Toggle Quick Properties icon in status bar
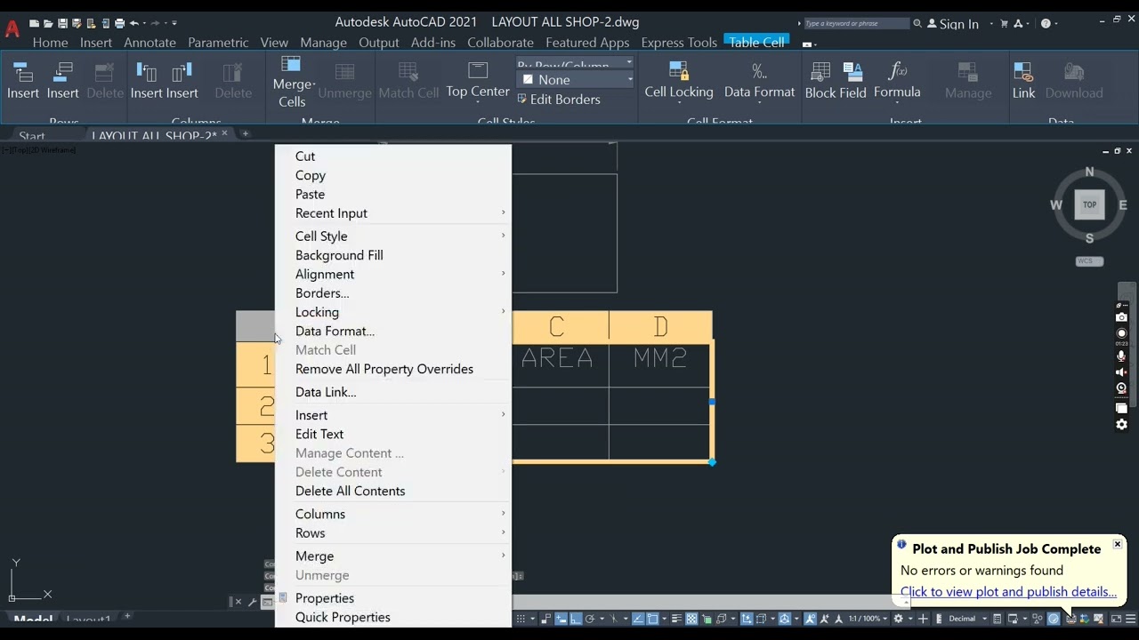Screen dimensions: 1139x640 click(x=997, y=618)
